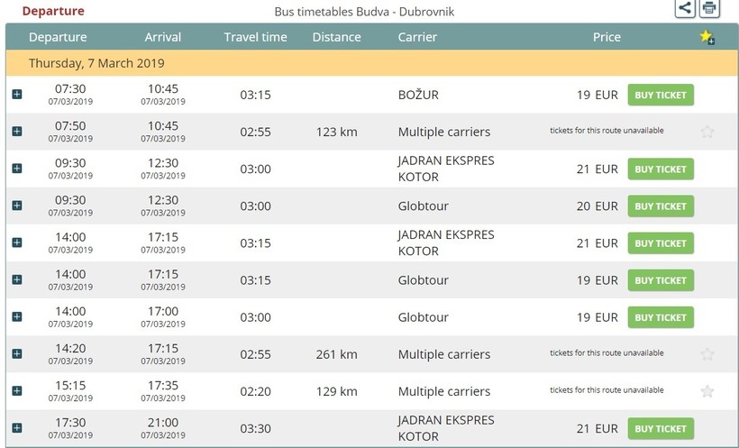Expand the 07:50 Multiple carriers row

pyautogui.click(x=17, y=132)
